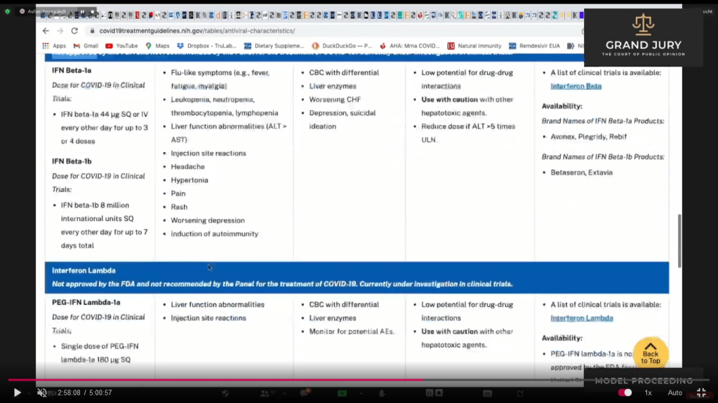Click the browser back arrow
718x403 pixels.
click(46, 31)
